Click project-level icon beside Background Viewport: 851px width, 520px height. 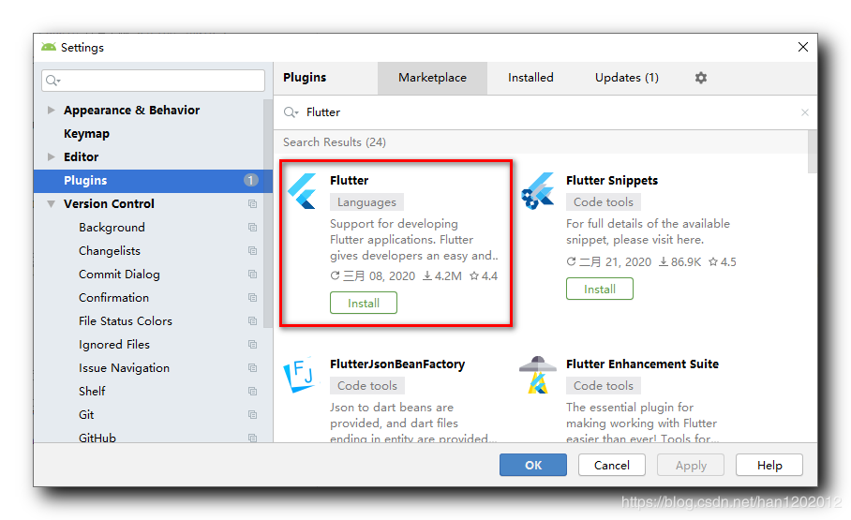252,228
